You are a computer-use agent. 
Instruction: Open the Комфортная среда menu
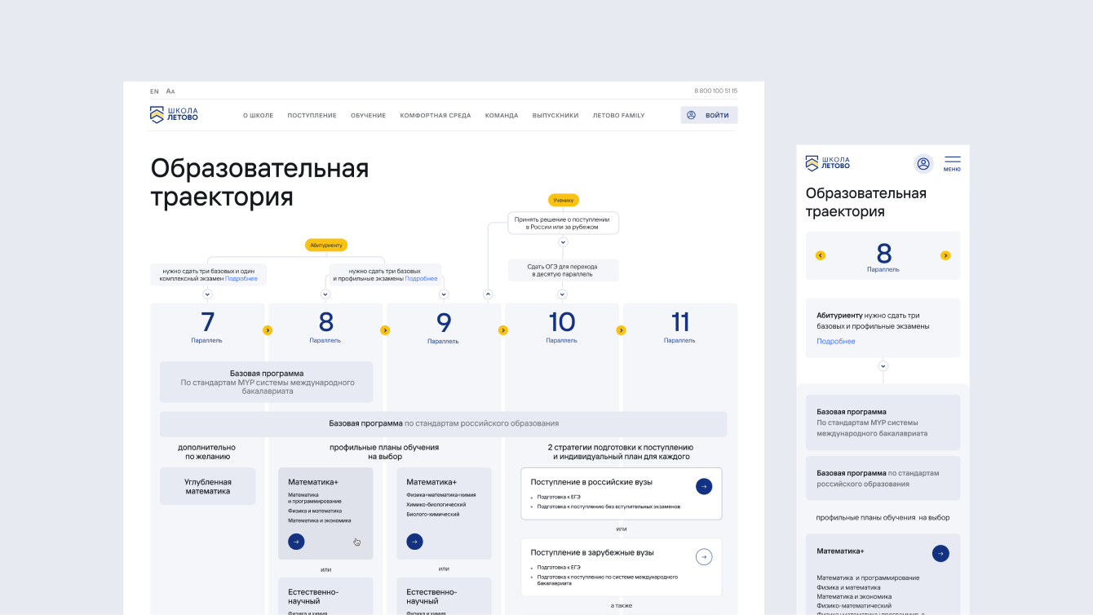pos(436,116)
